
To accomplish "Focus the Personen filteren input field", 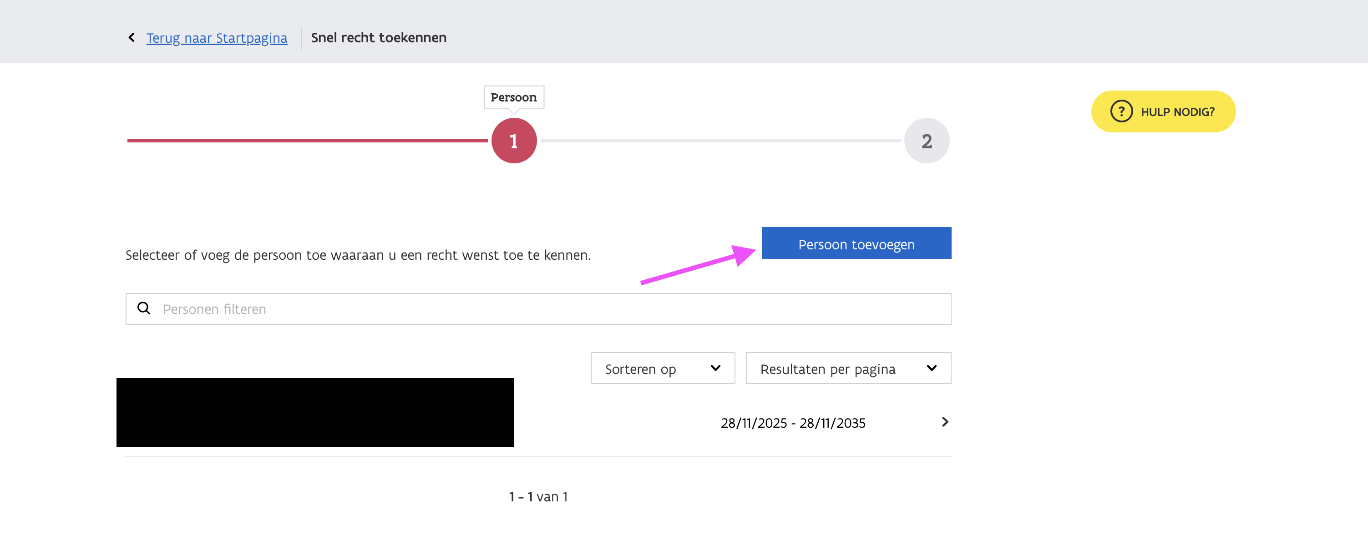I will point(552,309).
